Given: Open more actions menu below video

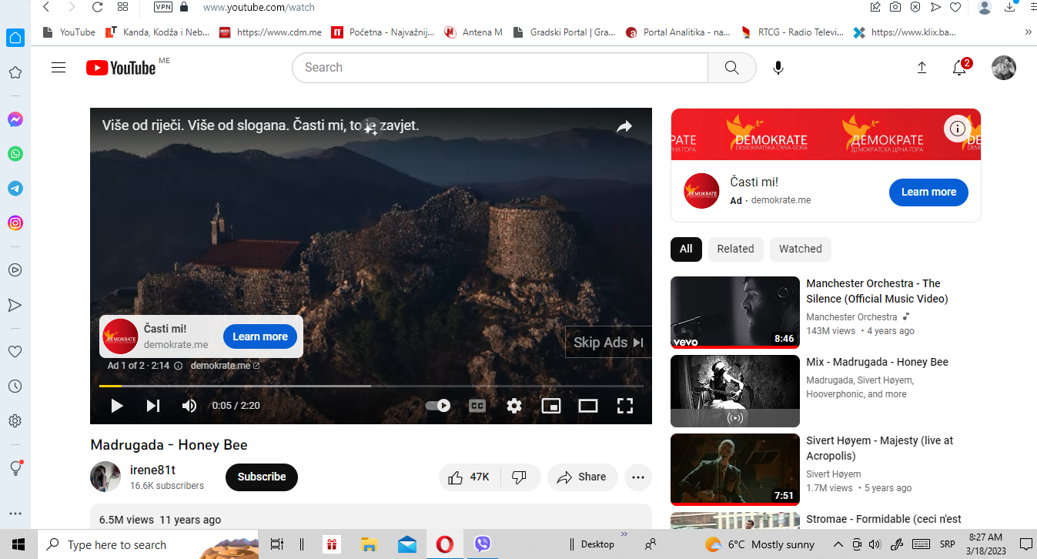Looking at the screenshot, I should point(637,477).
